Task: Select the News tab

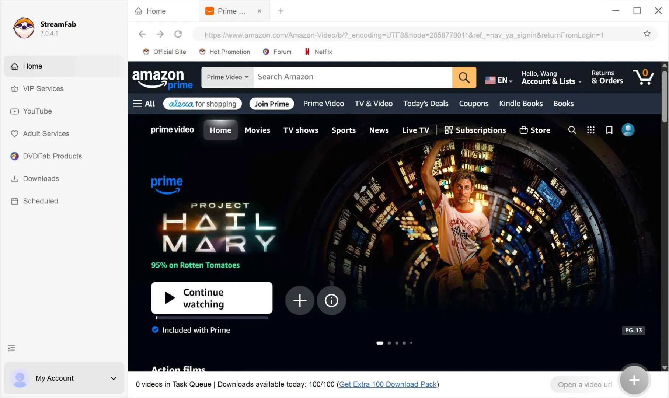Action: [379, 130]
